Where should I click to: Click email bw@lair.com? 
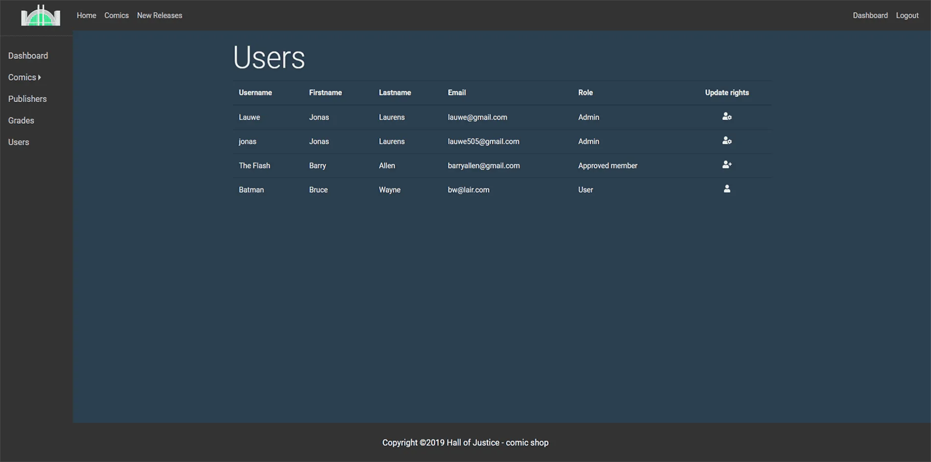tap(468, 189)
